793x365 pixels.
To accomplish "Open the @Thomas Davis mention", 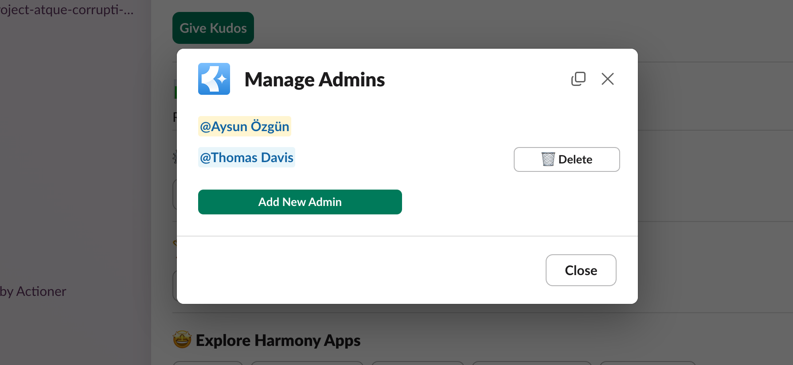I will point(246,158).
